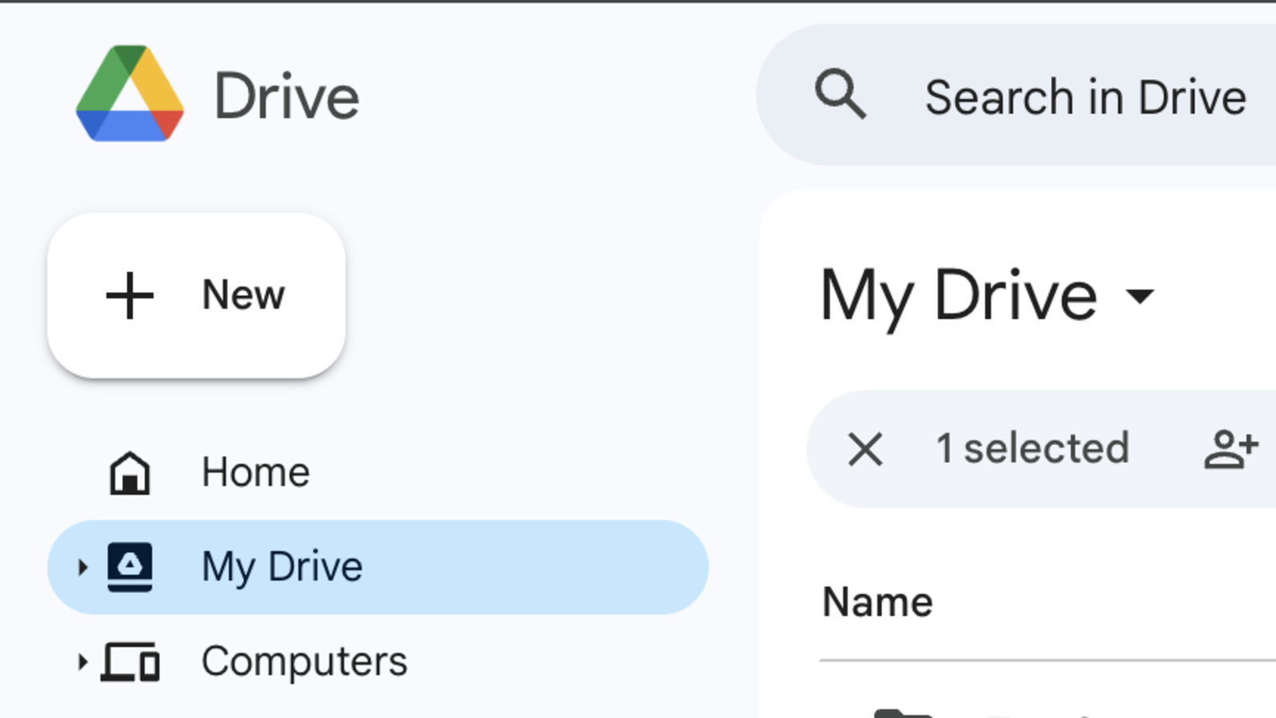Click the plus icon on the New button
The height and width of the screenshot is (718, 1276).
130,295
